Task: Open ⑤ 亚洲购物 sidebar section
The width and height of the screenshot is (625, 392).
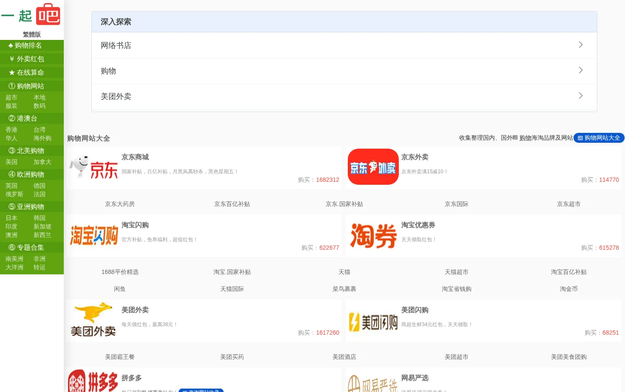Action: tap(32, 207)
